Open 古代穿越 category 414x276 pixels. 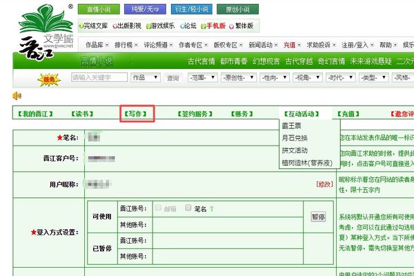[x=299, y=61]
